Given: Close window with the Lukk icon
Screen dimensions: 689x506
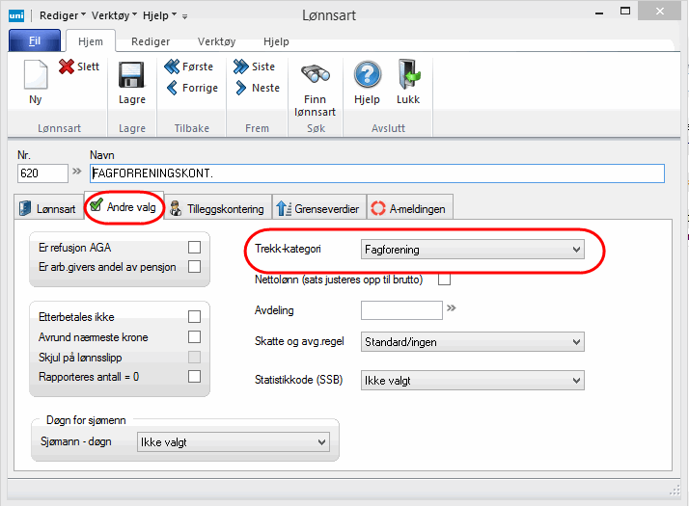Looking at the screenshot, I should point(408,77).
